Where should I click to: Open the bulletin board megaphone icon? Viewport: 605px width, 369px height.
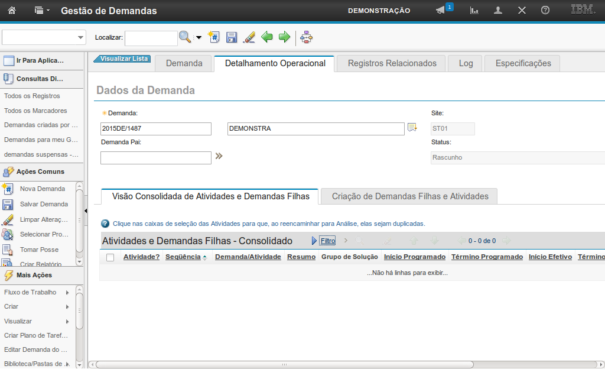(440, 11)
